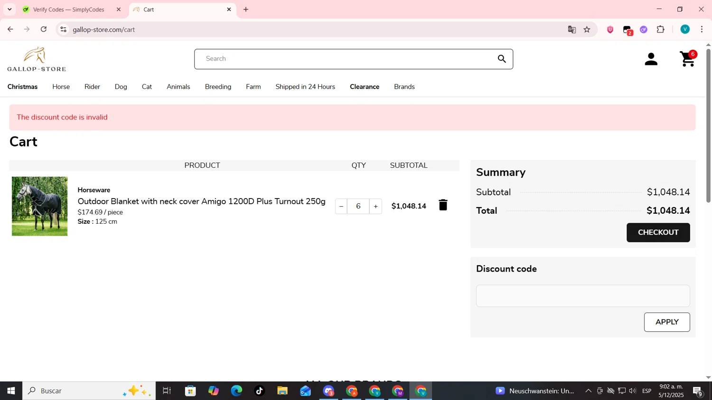
Task: Open the Brands menu
Action: [x=404, y=87]
